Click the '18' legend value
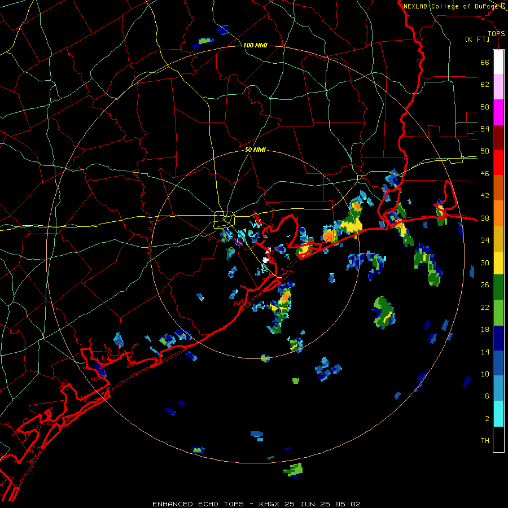This screenshot has width=508, height=508. pyautogui.click(x=485, y=330)
